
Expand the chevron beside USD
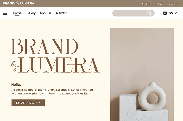click(x=177, y=4)
